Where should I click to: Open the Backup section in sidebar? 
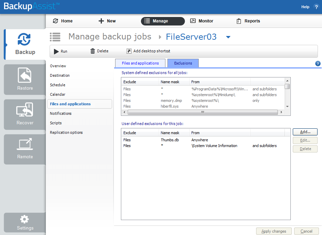pos(25,44)
